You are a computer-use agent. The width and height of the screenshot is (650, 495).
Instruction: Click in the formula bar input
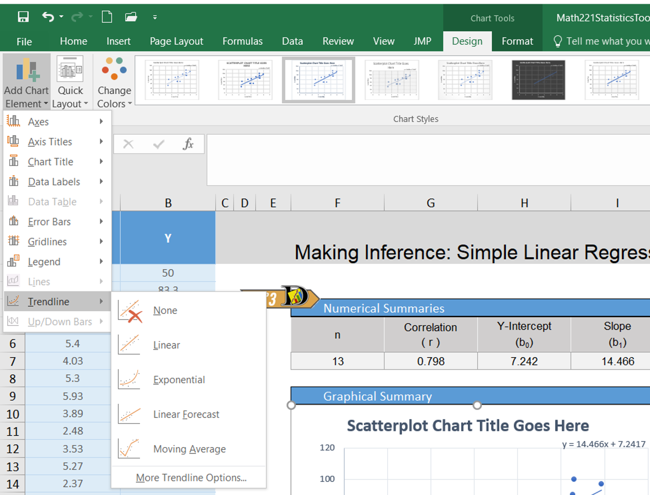pos(427,159)
